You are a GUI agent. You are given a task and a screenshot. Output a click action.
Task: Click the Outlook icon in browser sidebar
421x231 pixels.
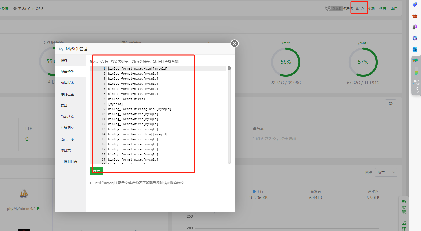click(415, 49)
